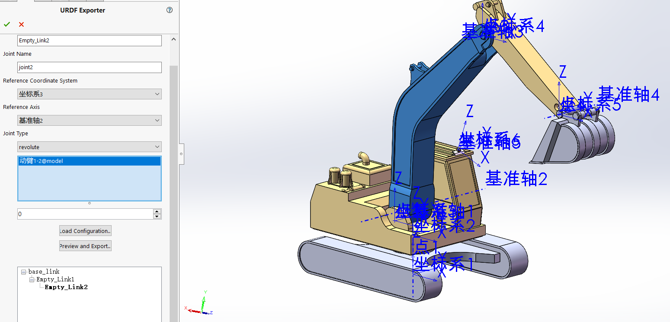
Task: Click the child link count field
Action: pyautogui.click(x=85, y=214)
